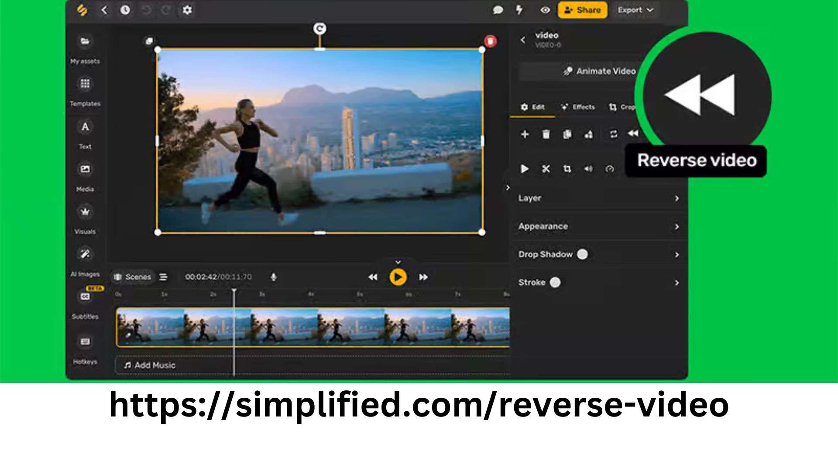
Task: Open comments speech bubble icon
Action: coord(498,10)
